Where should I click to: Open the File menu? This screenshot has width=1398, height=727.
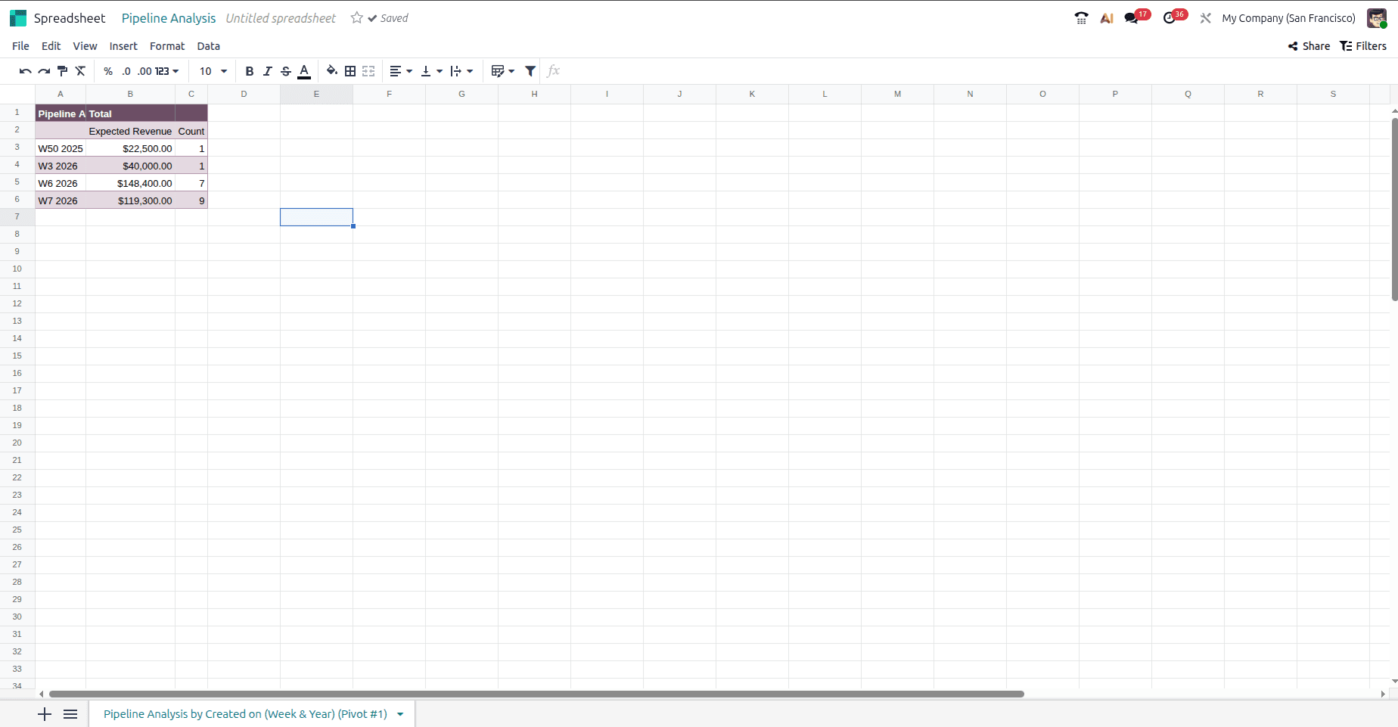tap(20, 46)
